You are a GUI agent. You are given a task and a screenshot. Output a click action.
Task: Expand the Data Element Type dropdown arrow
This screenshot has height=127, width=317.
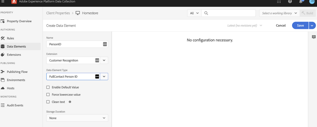point(104,77)
